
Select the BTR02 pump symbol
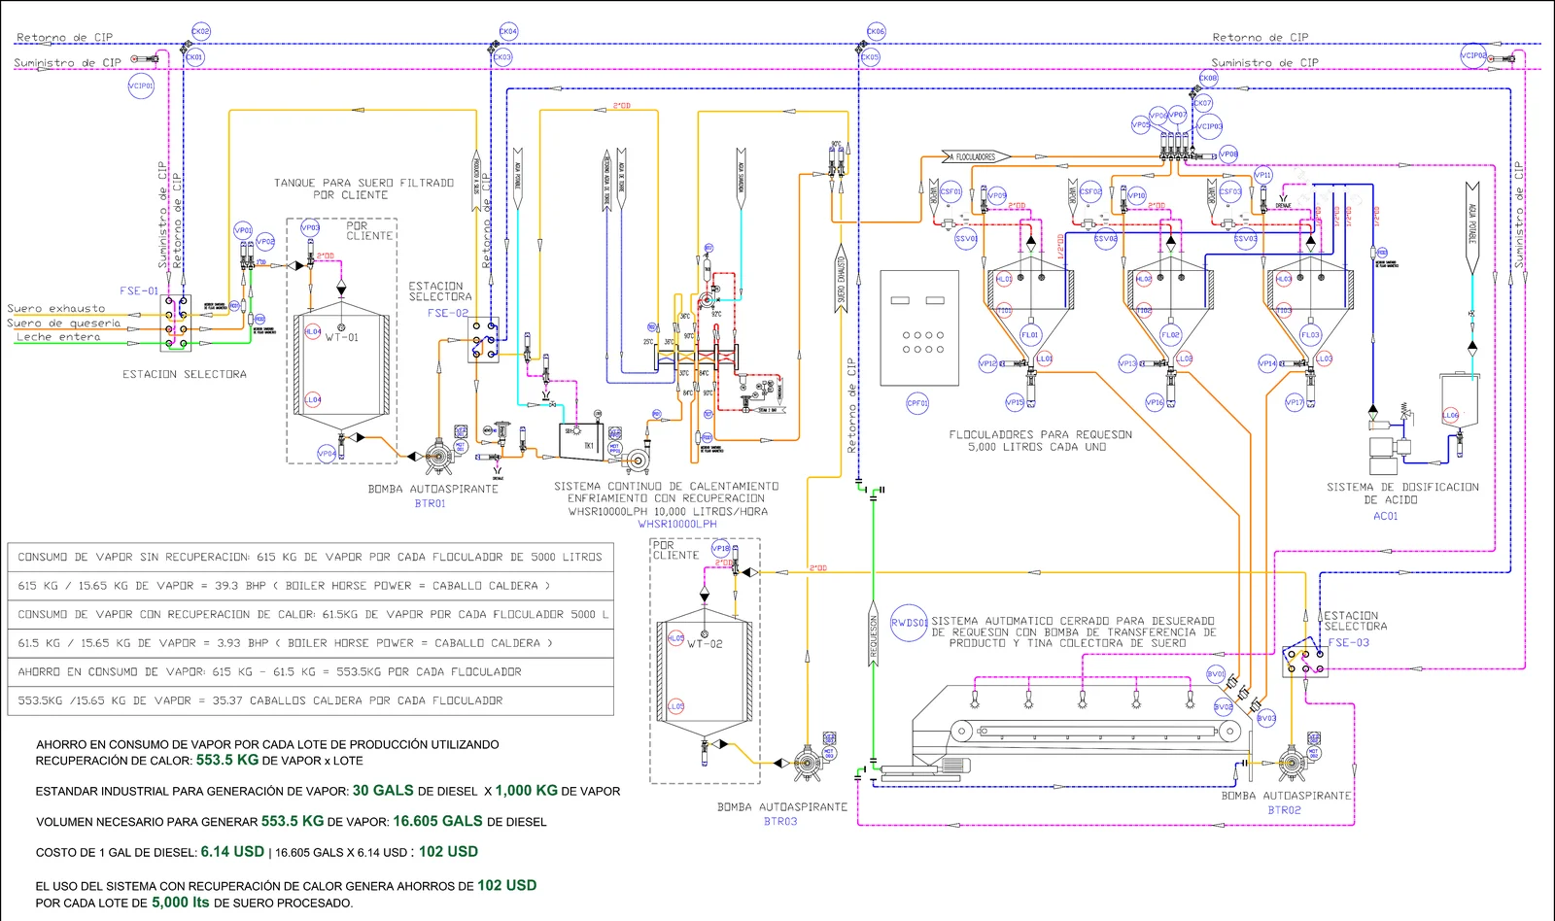1291,763
